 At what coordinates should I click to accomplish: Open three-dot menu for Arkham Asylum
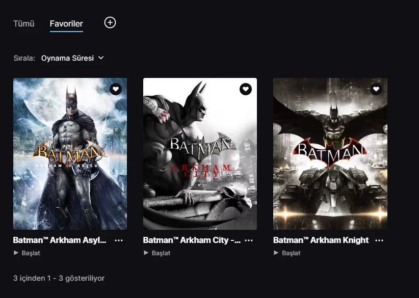[x=119, y=240]
